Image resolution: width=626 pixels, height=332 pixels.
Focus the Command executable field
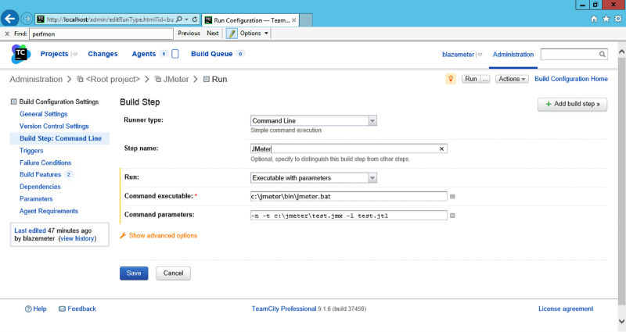pos(348,197)
